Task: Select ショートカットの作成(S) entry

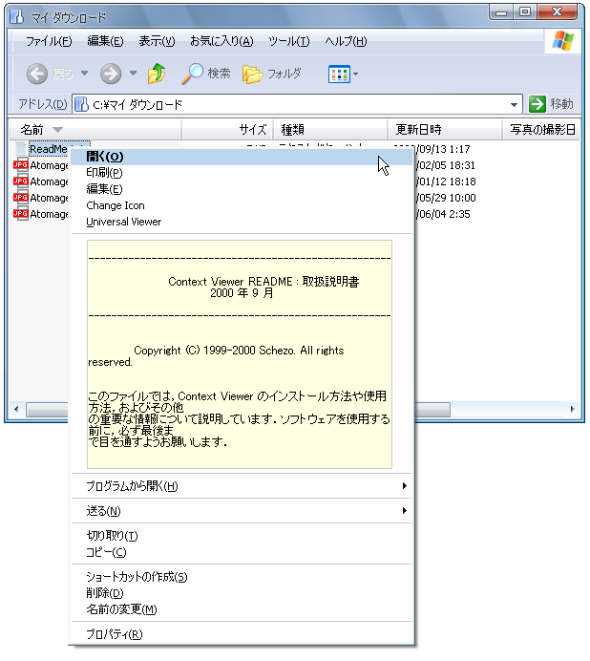Action: pos(242,577)
